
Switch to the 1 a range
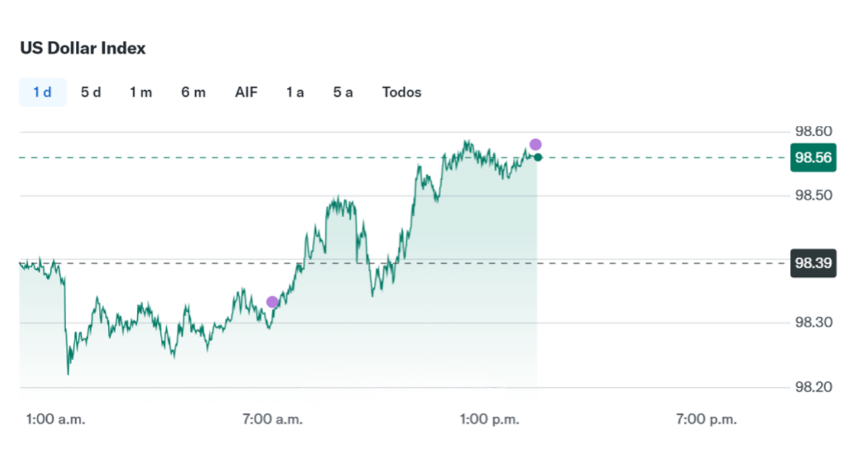[x=295, y=92]
